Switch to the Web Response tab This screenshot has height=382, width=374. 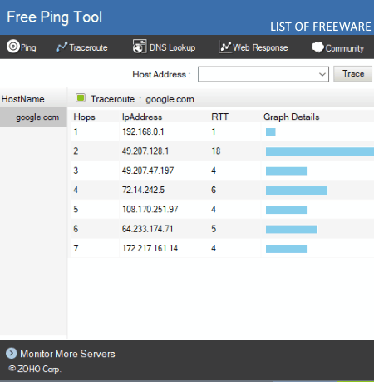(x=253, y=47)
